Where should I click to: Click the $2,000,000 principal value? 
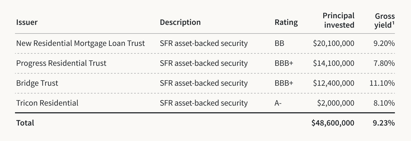(336, 103)
